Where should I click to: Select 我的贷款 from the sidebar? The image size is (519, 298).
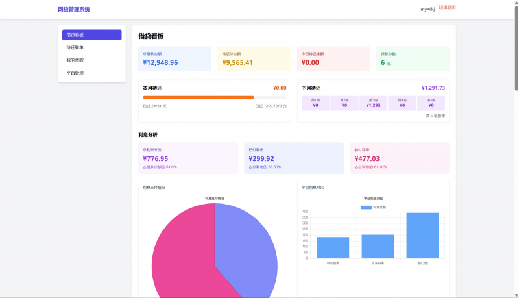[x=75, y=60]
